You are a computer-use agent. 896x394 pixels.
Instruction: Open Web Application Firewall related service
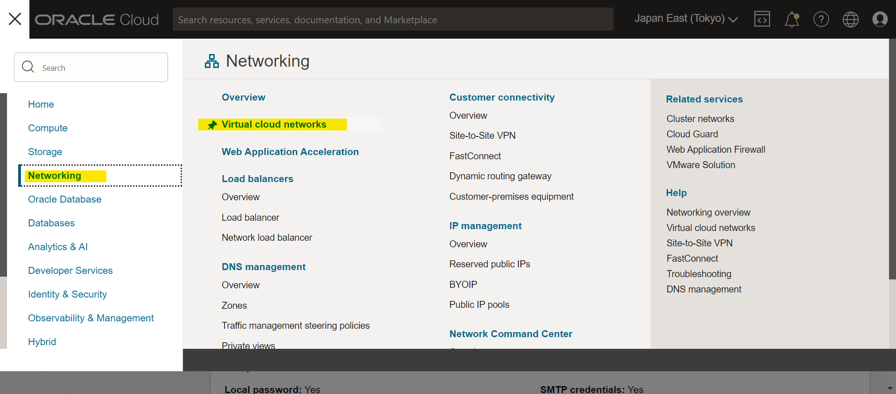click(x=716, y=149)
